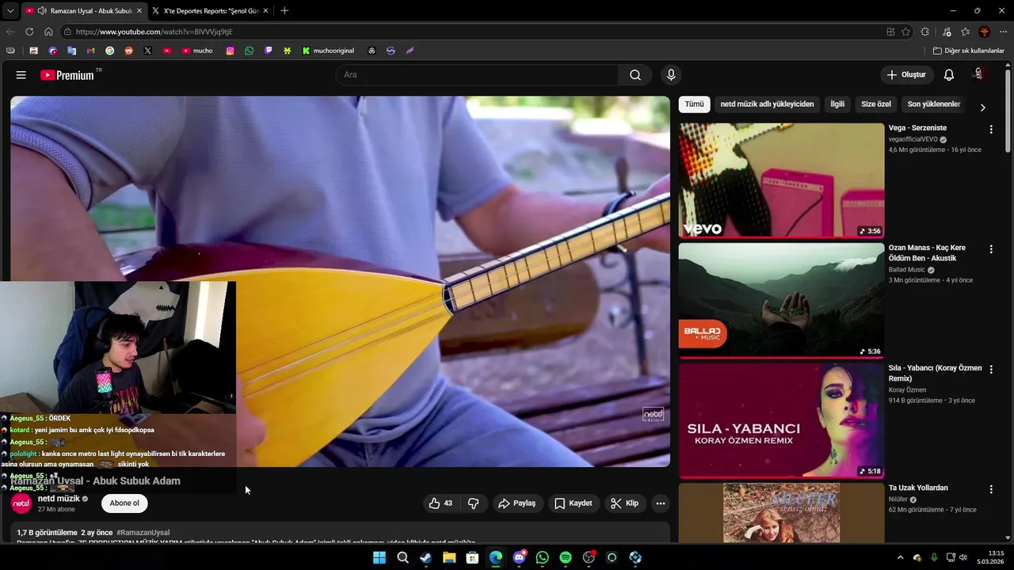
Task: Start voice search with the microphone icon
Action: click(671, 75)
